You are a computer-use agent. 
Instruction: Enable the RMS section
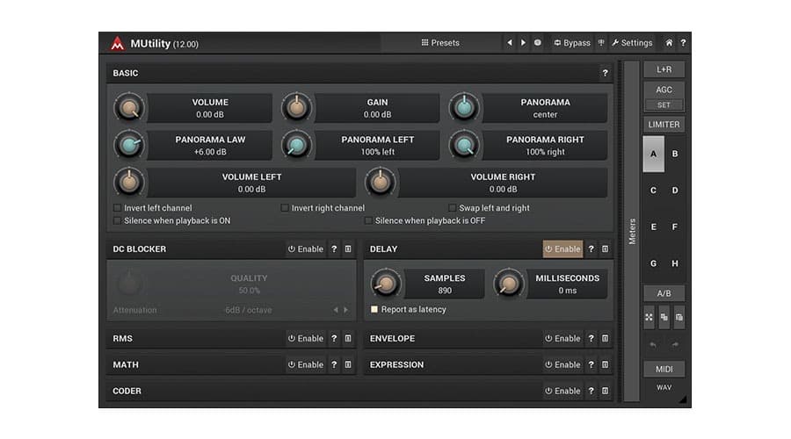click(306, 339)
